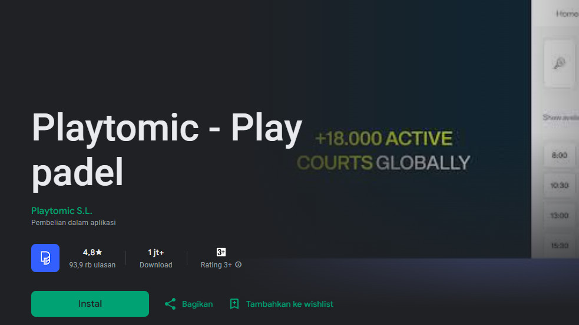This screenshot has width=579, height=325.
Task: Open the blue Playtomic app icon
Action: click(45, 258)
